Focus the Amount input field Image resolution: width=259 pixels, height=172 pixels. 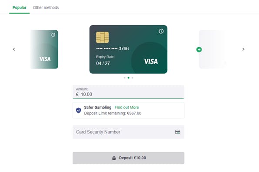(129, 92)
